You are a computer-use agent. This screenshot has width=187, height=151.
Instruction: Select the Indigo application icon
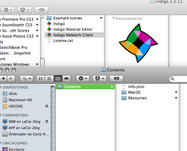coord(49,24)
